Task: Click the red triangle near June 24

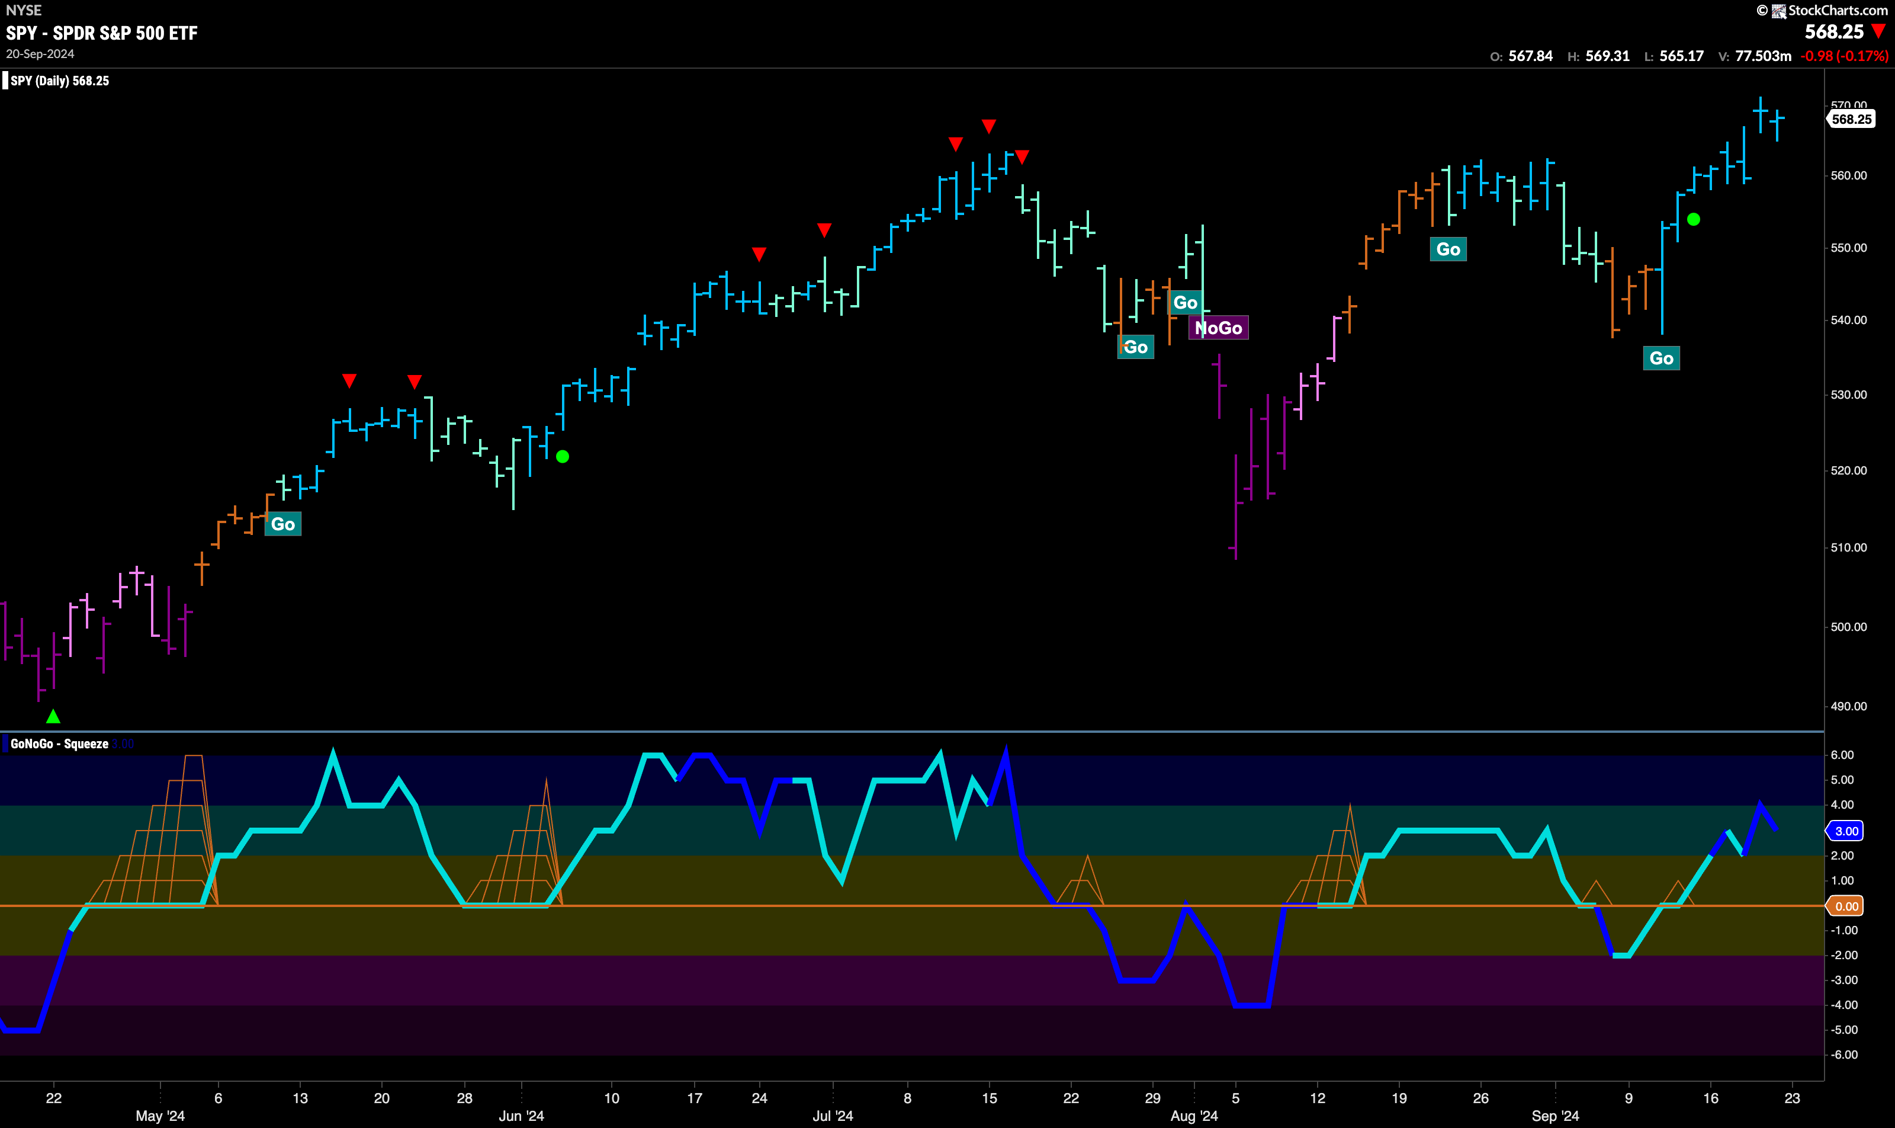Action: (759, 254)
